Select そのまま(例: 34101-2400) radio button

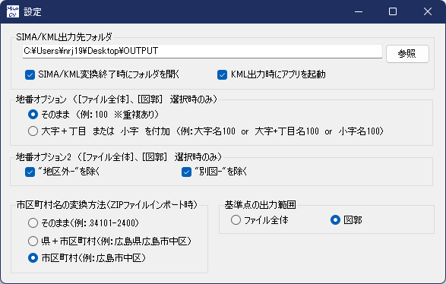click(x=33, y=223)
